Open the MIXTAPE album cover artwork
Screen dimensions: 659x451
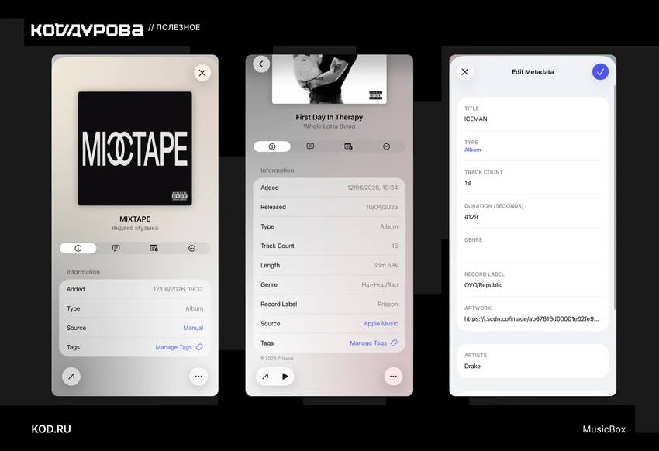135,149
